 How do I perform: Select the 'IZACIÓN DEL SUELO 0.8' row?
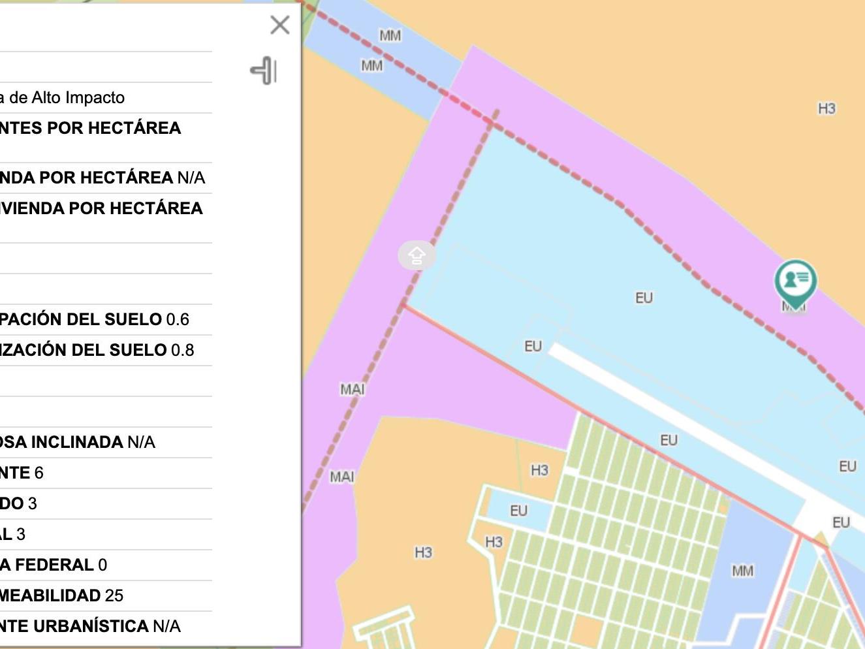coord(97,350)
